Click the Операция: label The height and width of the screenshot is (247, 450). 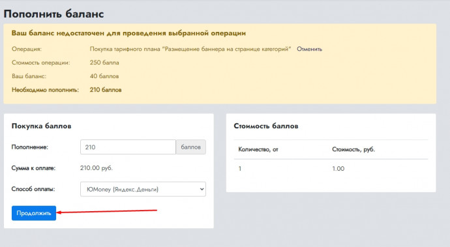click(27, 49)
